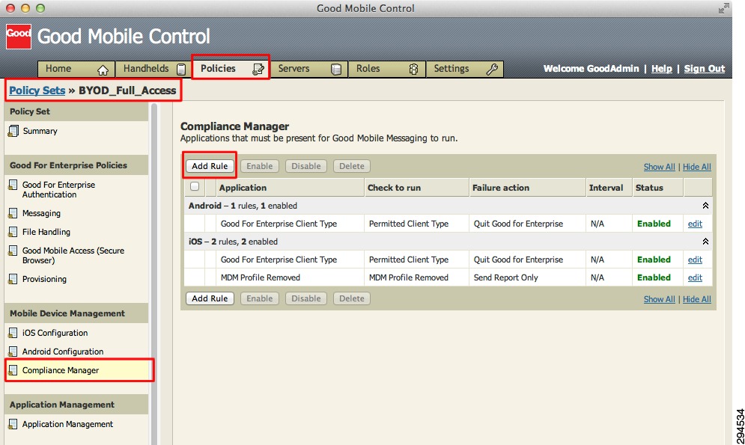The image size is (745, 445).
Task: Click the wrench icon on Settings tab
Action: (492, 70)
